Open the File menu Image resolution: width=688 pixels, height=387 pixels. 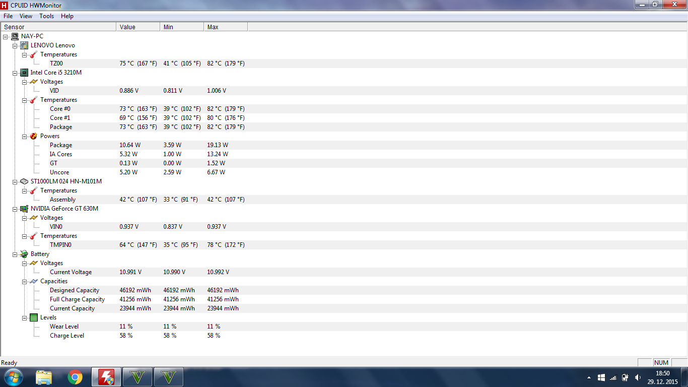8,16
